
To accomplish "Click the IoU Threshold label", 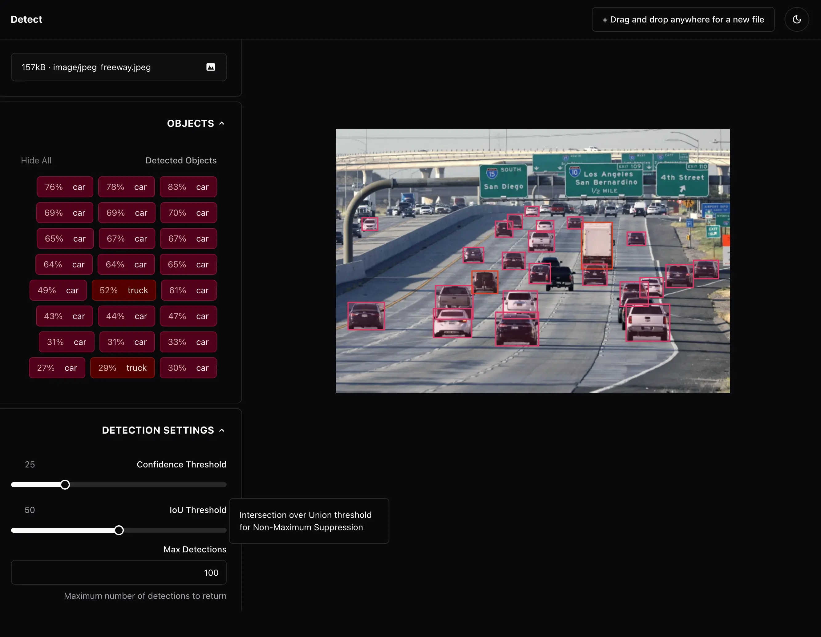I will click(198, 510).
